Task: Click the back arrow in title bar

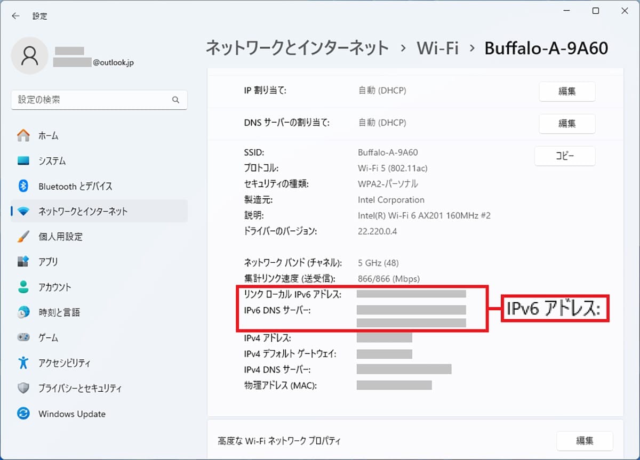Action: (x=15, y=16)
